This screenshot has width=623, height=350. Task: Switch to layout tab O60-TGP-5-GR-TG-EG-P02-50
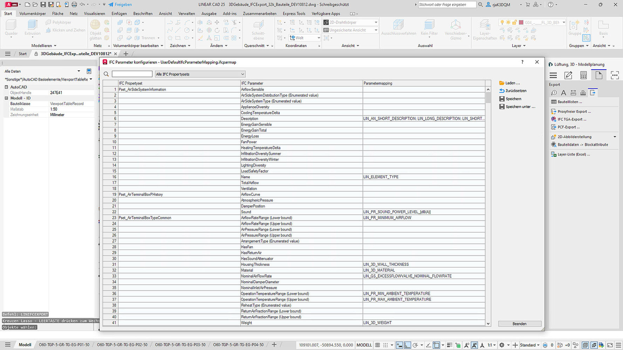122,345
